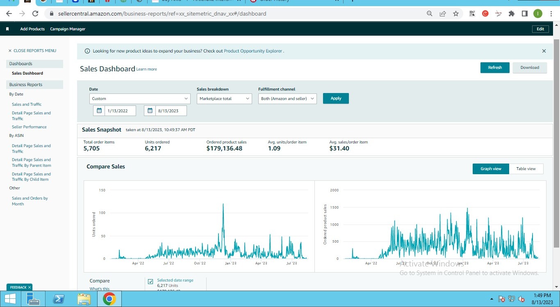
Task: Open the Extensions puzzle-piece menu
Action: pos(512,14)
